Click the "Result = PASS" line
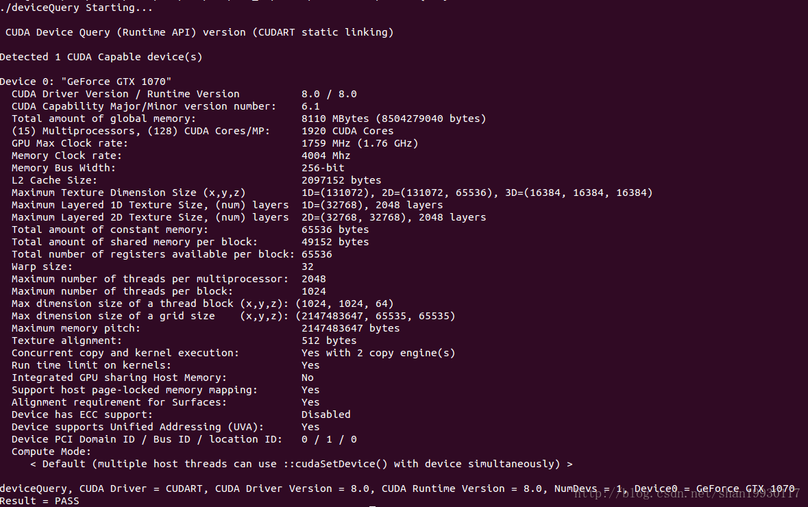Screen dimensions: 808x507 tap(40, 501)
